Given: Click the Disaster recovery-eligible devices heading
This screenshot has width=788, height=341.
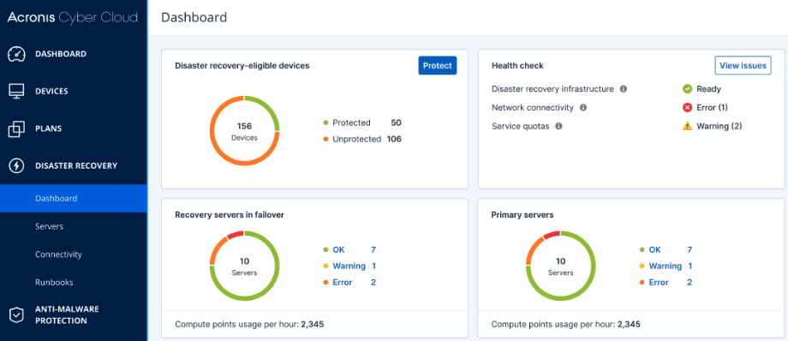Looking at the screenshot, I should point(242,65).
